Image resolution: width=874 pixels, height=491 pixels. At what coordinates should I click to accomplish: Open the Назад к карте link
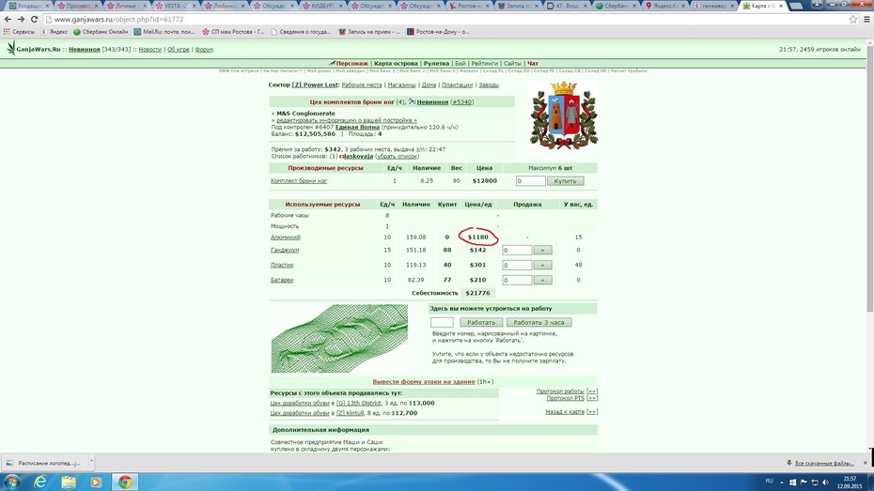pos(565,412)
